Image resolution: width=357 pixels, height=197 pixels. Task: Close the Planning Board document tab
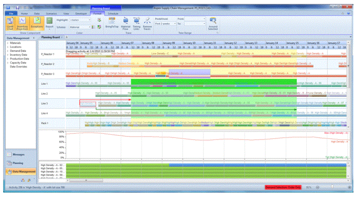pos(62,37)
